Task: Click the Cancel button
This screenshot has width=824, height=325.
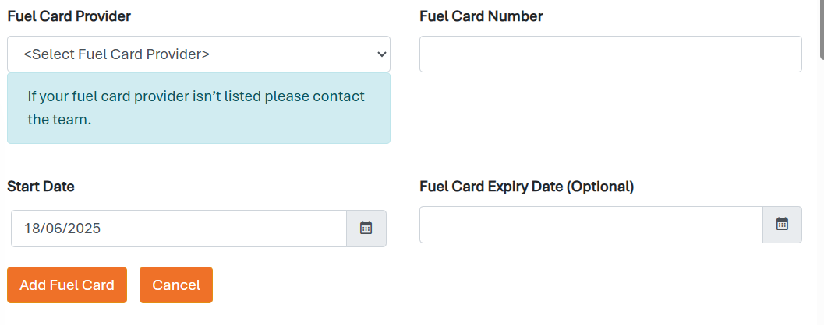Action: 176,285
